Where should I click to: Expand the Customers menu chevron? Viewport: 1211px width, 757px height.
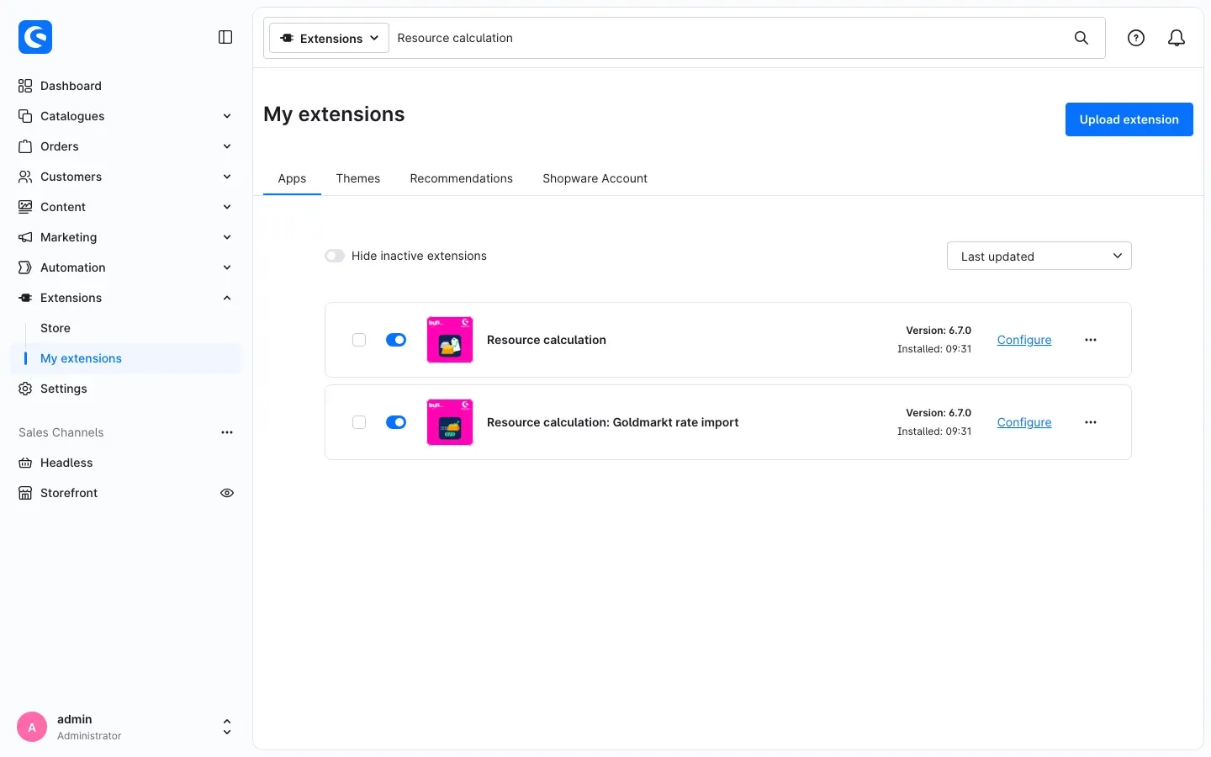click(227, 177)
